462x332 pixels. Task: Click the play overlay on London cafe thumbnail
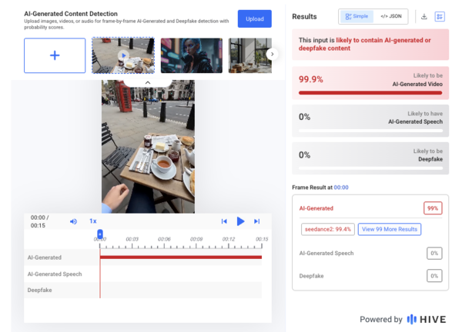(123, 55)
